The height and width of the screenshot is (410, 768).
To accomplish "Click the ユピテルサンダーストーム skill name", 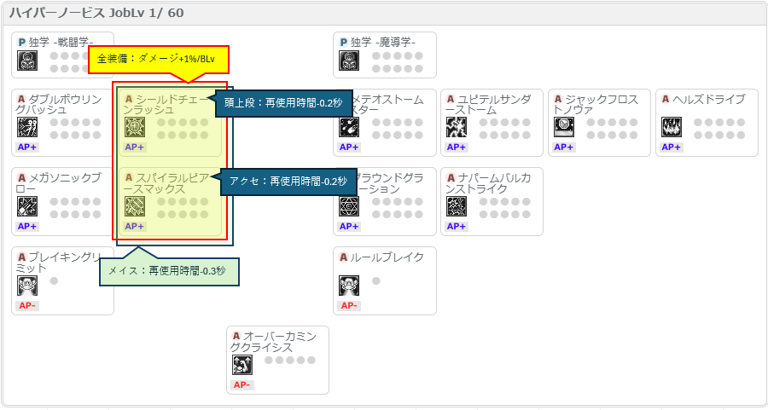I will [x=488, y=105].
